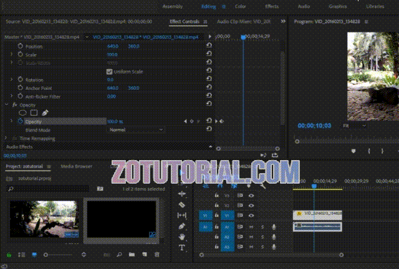Expand the Opacity value property

tap(11, 121)
